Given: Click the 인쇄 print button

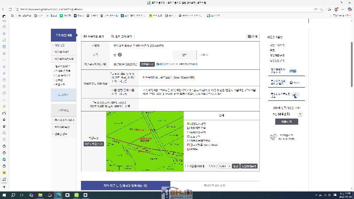Looking at the screenshot, I should coord(252,36).
